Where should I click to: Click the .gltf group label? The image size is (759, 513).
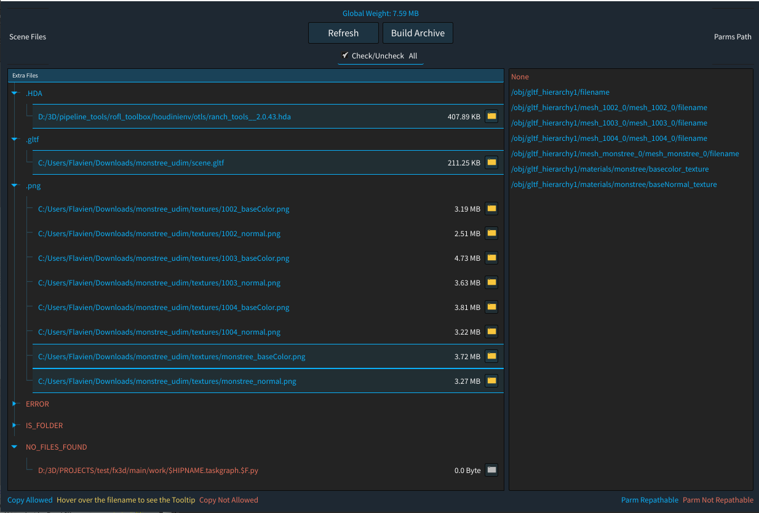point(33,140)
